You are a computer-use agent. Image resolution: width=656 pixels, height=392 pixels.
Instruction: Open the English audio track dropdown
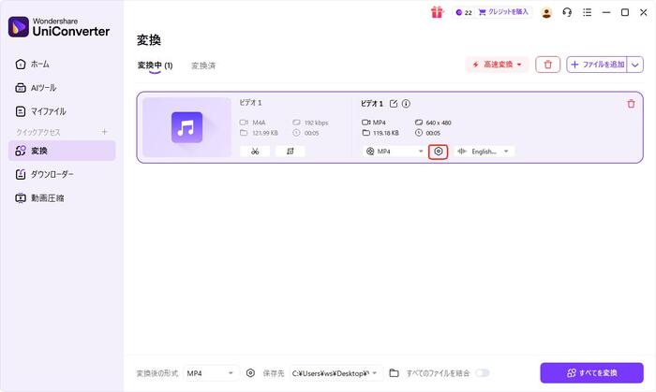click(x=485, y=152)
